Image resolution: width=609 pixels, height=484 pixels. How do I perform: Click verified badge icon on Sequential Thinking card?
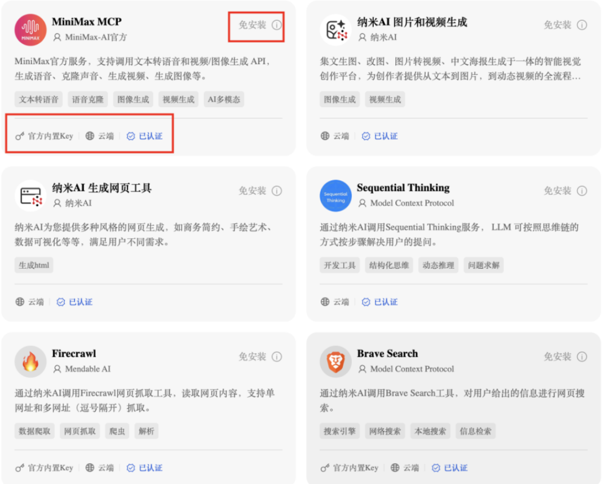pos(366,302)
